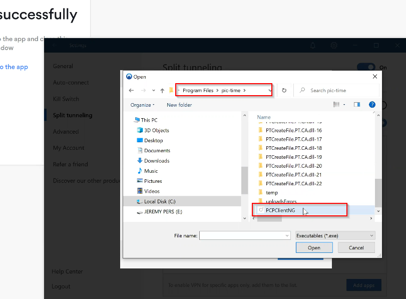Cancel the Open dialog
This screenshot has width=406, height=299.
pos(356,248)
